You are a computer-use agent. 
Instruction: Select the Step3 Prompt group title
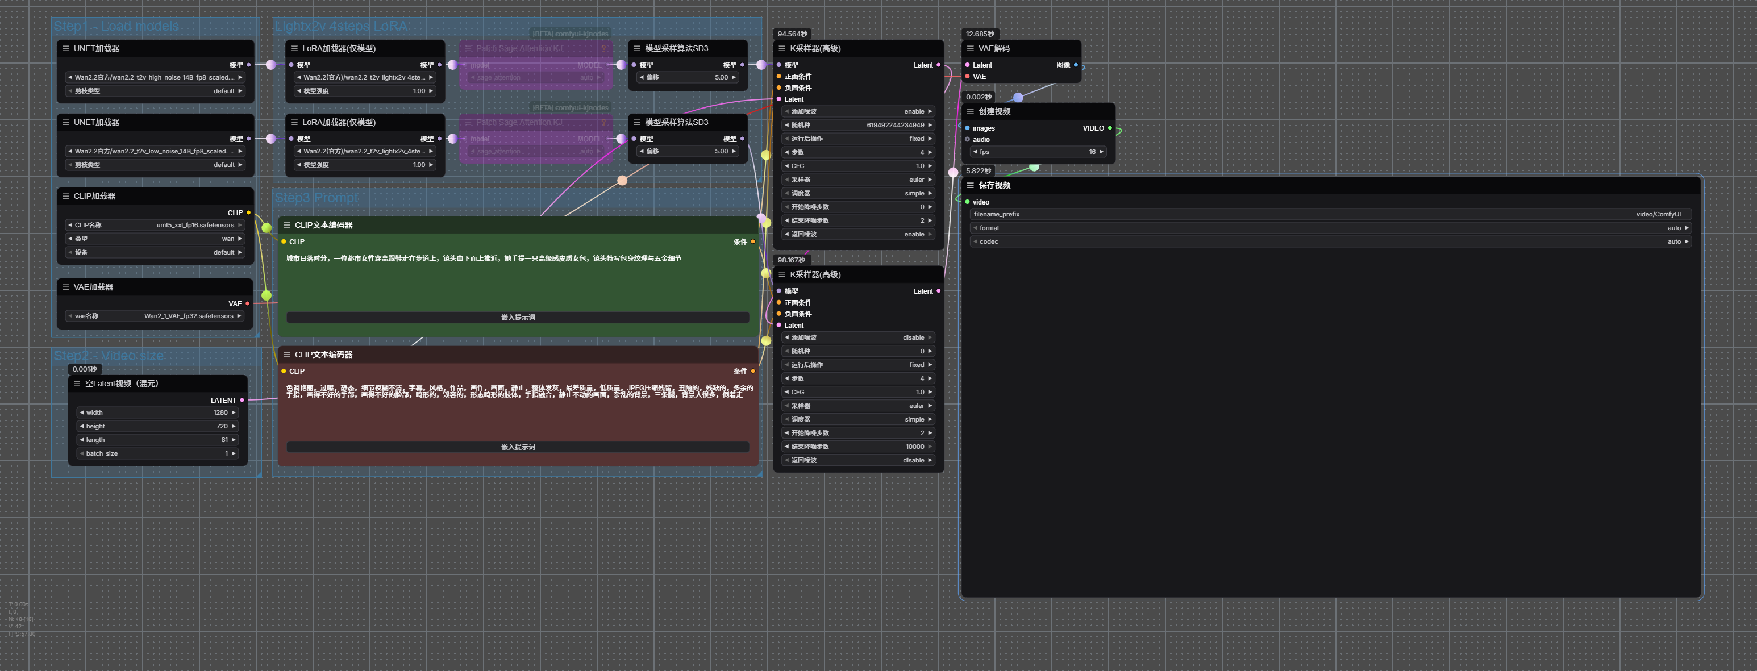[316, 198]
